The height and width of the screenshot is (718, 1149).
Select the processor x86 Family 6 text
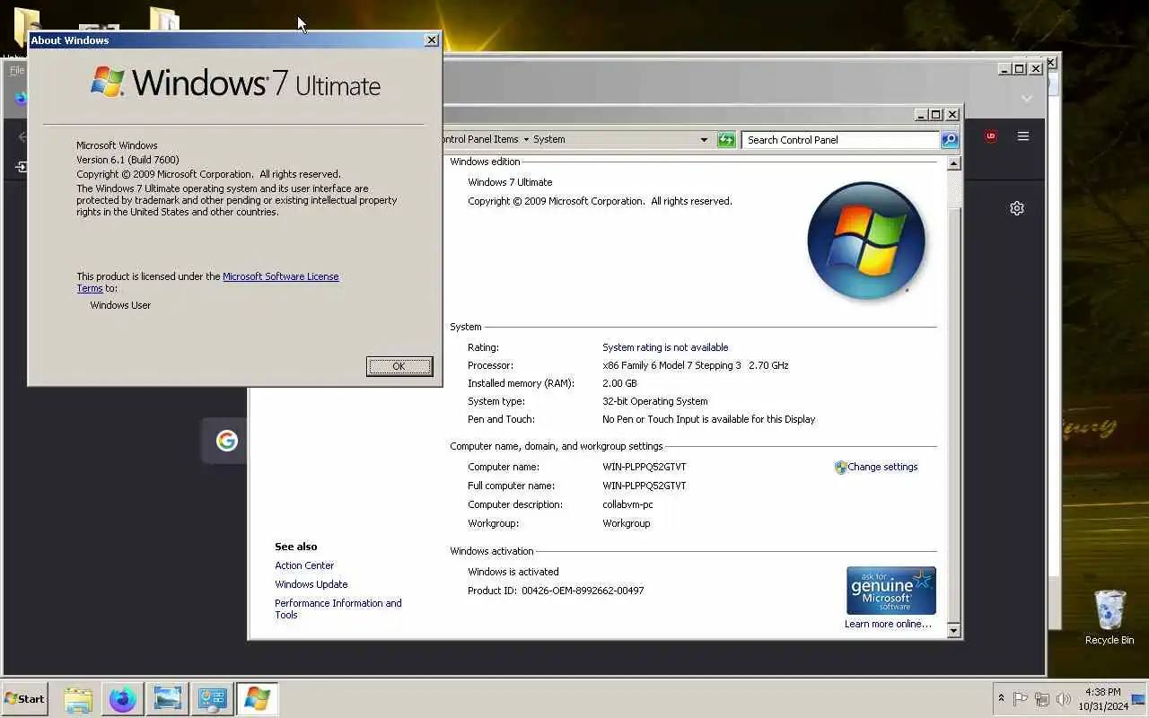[x=696, y=365]
